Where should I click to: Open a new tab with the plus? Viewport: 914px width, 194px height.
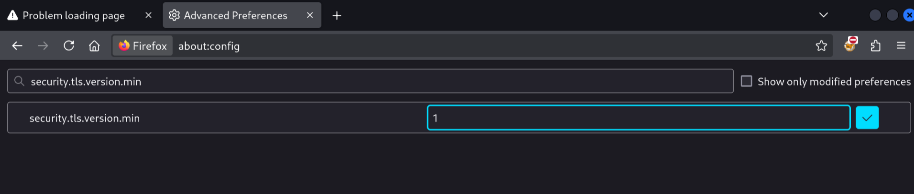pyautogui.click(x=337, y=16)
